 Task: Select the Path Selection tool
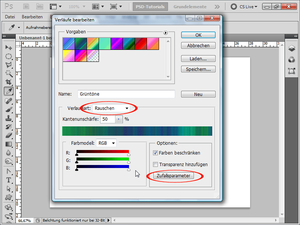tap(9, 189)
